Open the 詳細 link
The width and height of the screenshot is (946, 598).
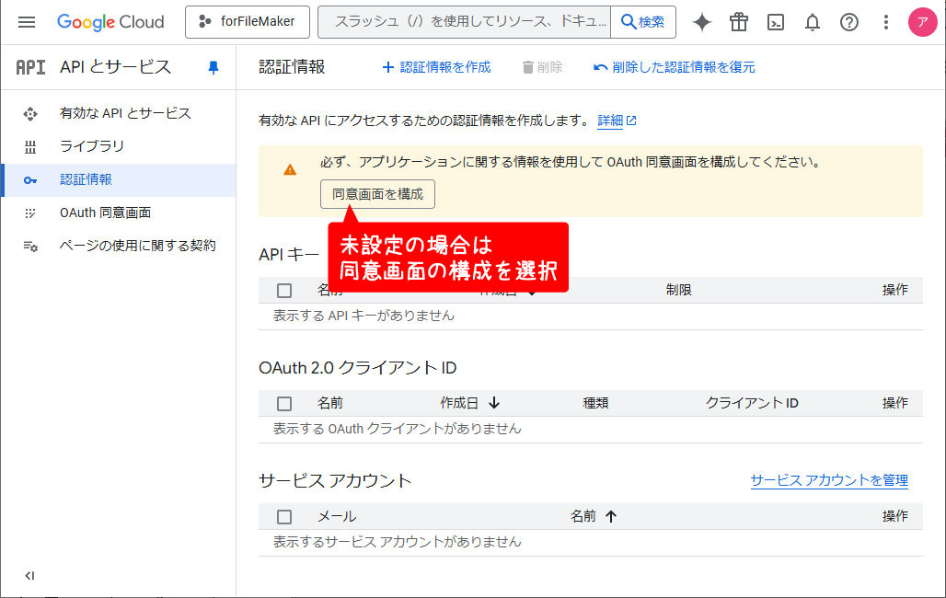617,121
